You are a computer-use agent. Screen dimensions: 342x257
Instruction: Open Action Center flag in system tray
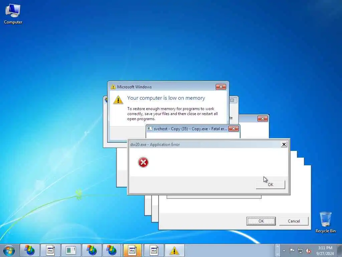pyautogui.click(x=292, y=250)
